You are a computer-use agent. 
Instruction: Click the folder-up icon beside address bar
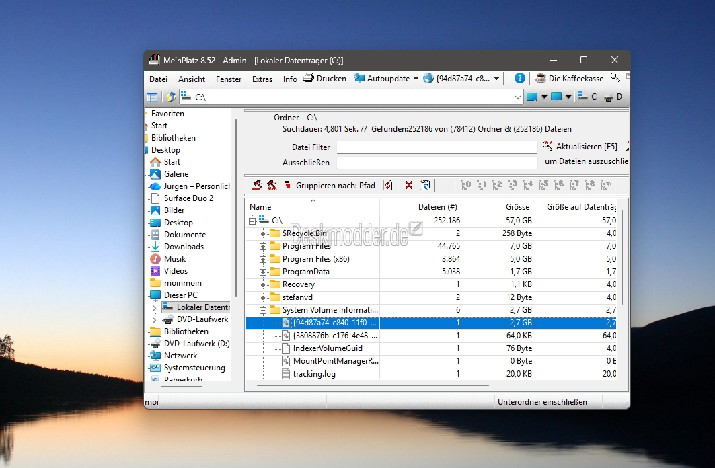pyautogui.click(x=171, y=97)
